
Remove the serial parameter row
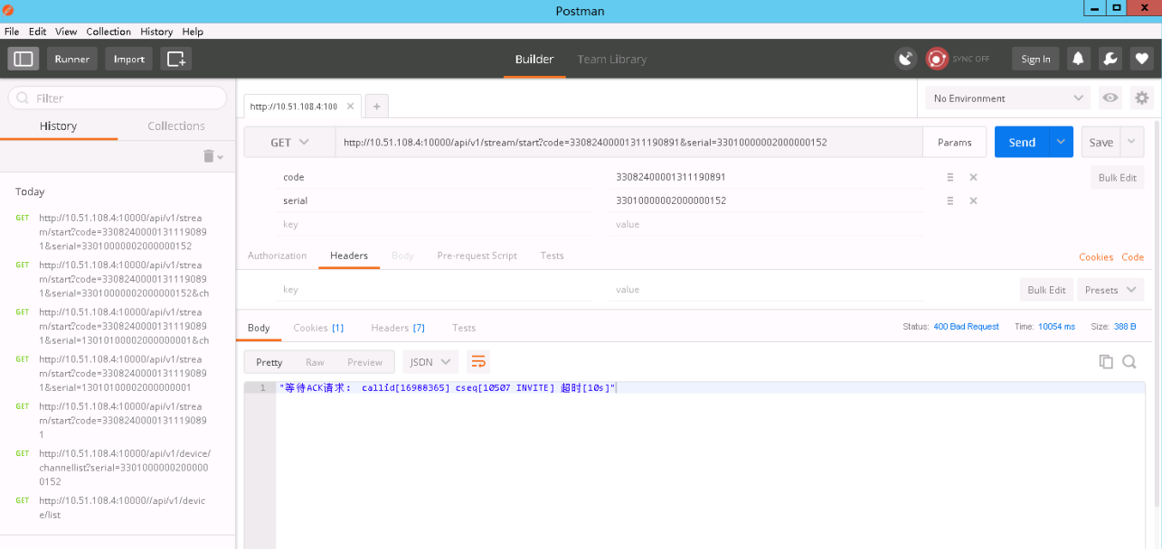[x=973, y=200]
